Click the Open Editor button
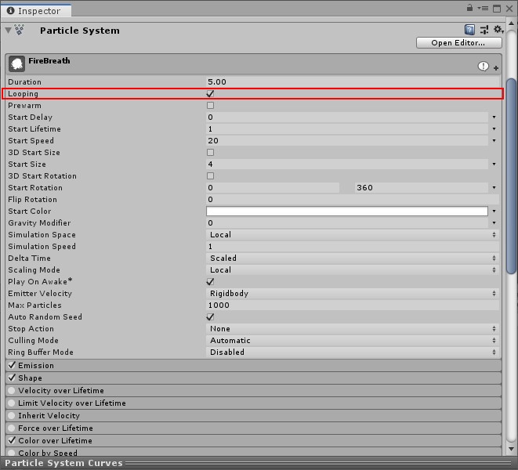 tap(459, 42)
